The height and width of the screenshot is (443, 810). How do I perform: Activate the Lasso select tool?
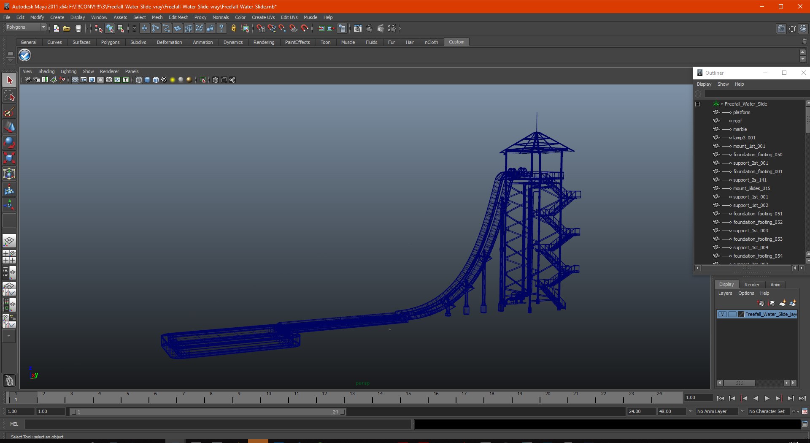point(9,96)
